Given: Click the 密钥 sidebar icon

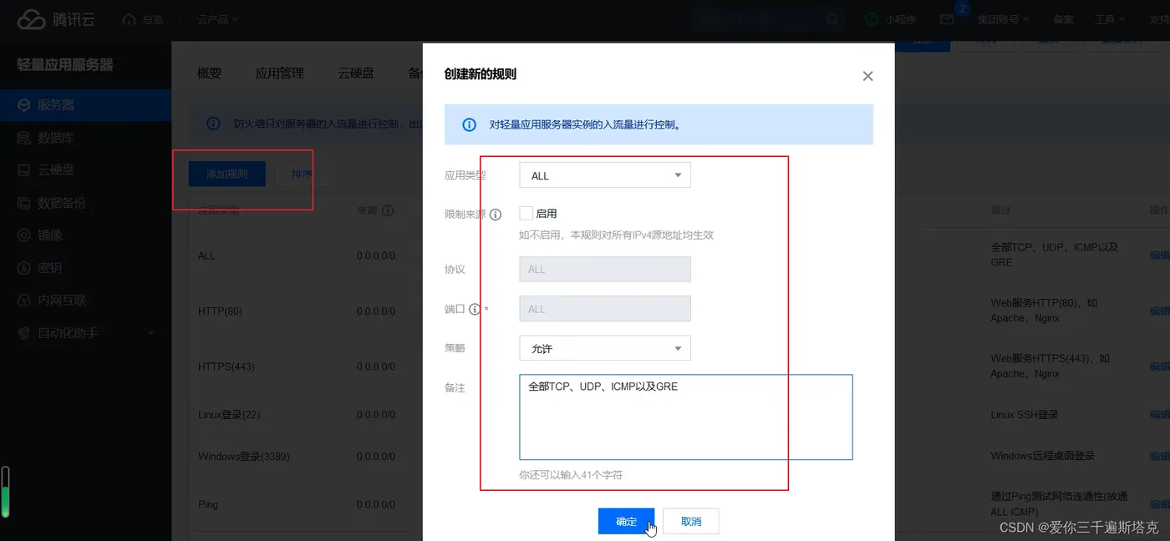Looking at the screenshot, I should tap(24, 268).
